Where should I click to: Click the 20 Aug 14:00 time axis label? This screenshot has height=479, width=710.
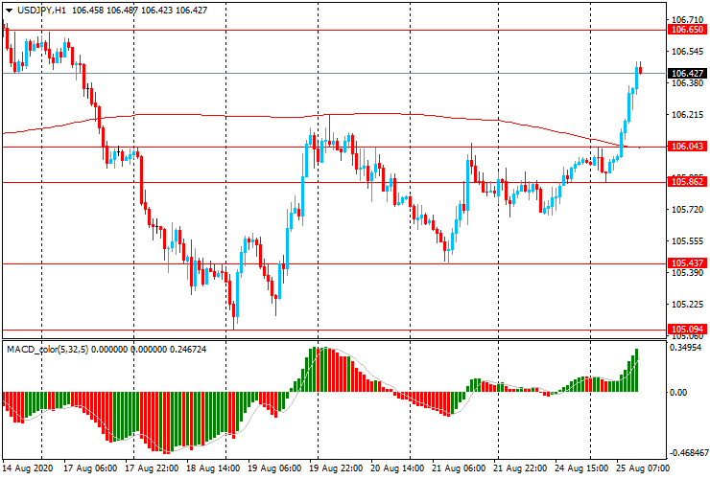397,468
